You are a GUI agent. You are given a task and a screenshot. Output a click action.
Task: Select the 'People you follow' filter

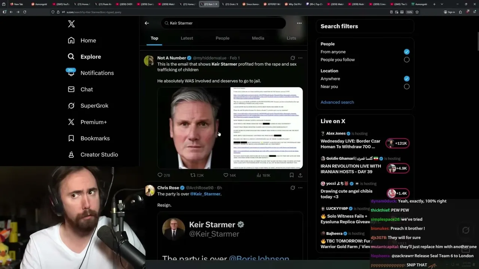(406, 59)
